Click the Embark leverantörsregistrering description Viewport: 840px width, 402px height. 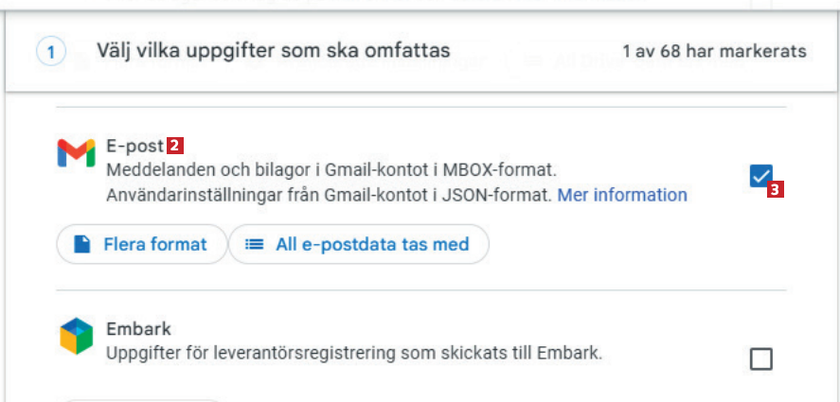click(353, 354)
